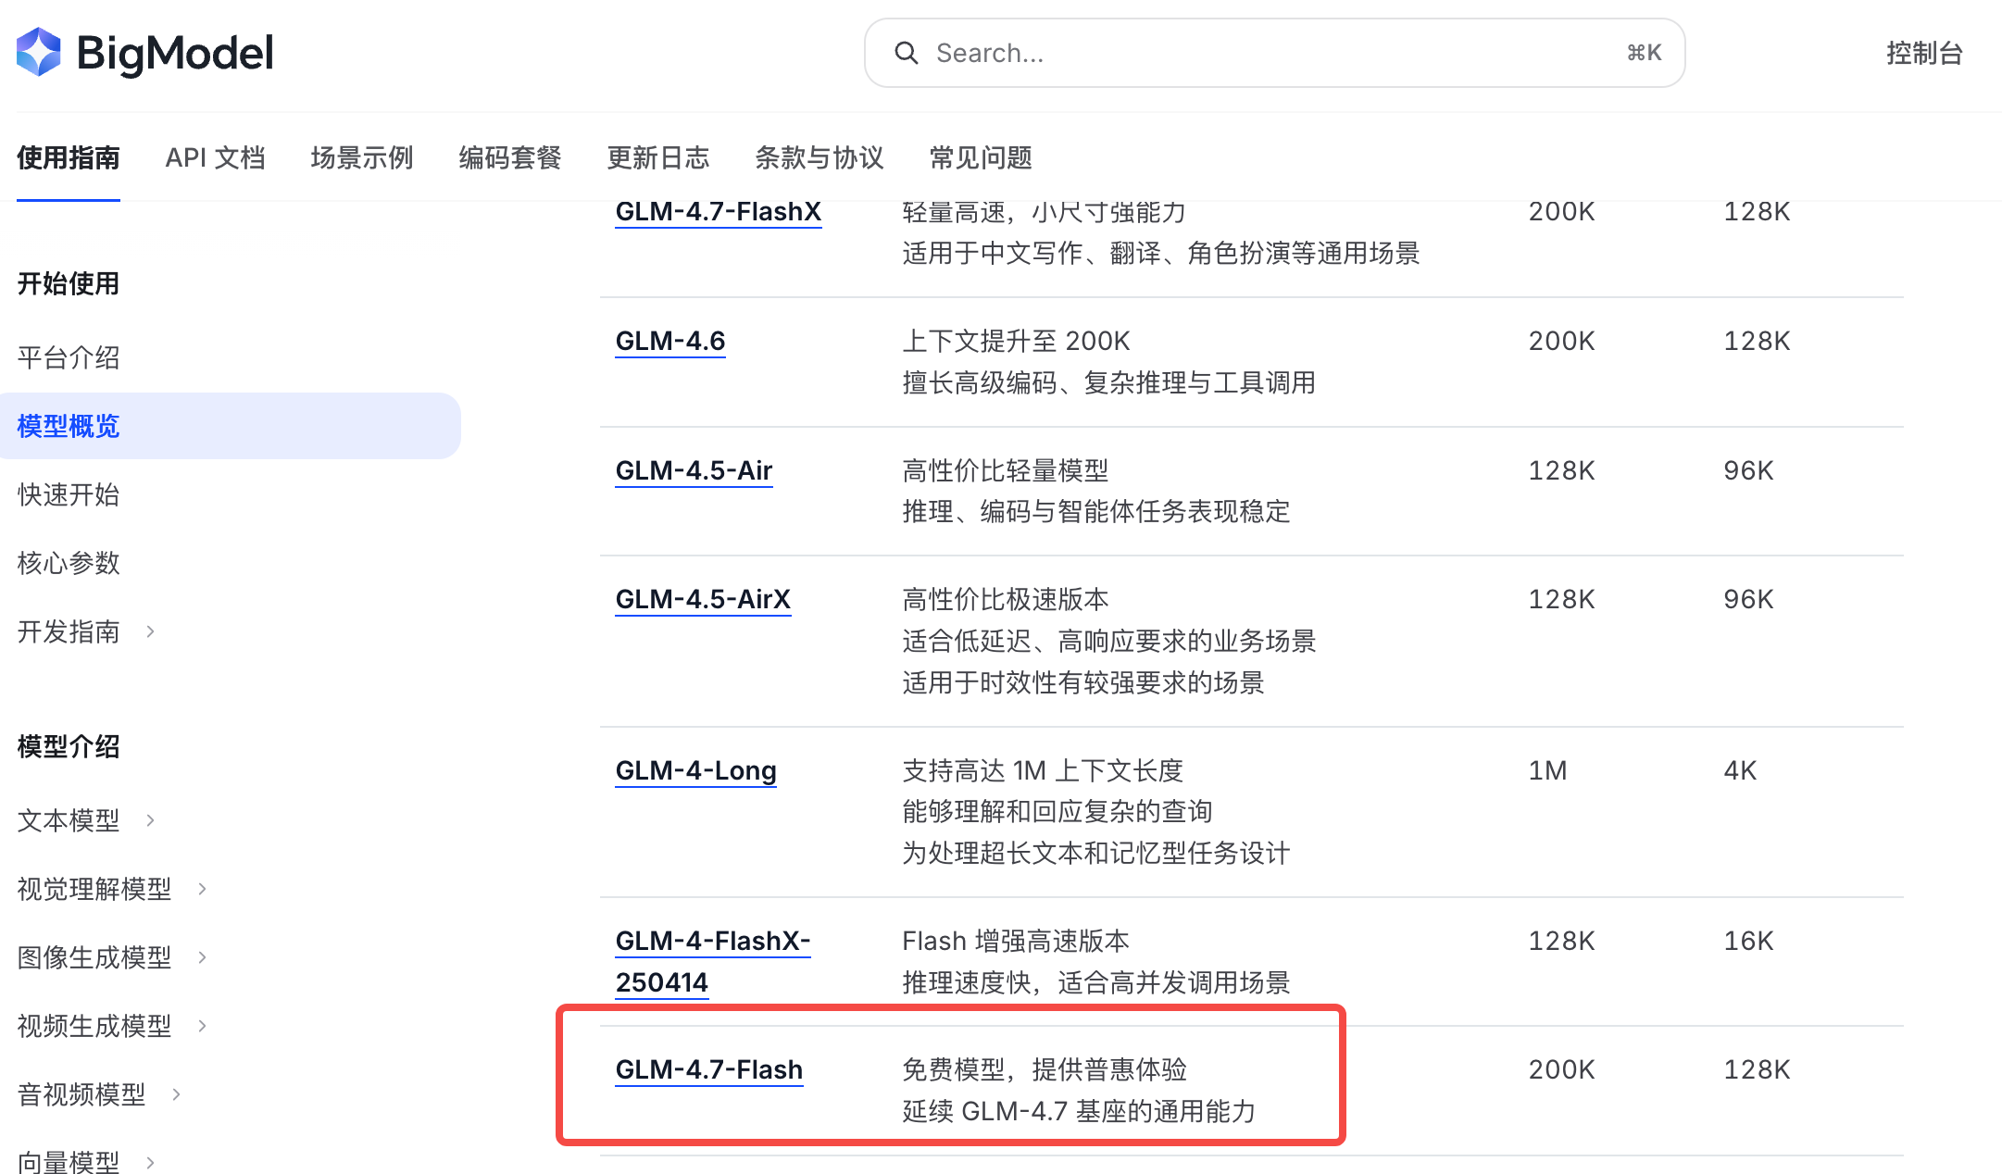The width and height of the screenshot is (2002, 1174).
Task: Expand the 图像生成模型 chevron
Action: [203, 957]
